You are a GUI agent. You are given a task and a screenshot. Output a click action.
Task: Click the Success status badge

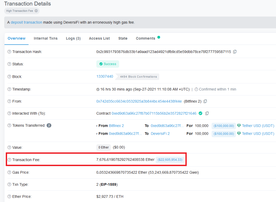[x=108, y=64]
